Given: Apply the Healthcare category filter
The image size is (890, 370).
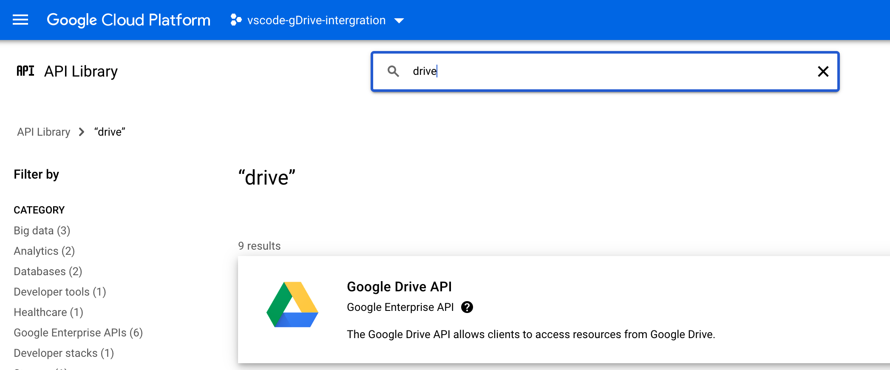Looking at the screenshot, I should [48, 312].
